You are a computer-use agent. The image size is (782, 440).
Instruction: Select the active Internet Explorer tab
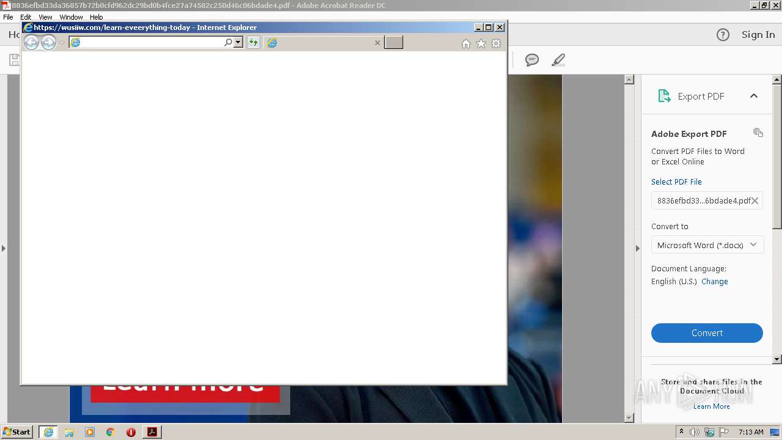pyautogui.click(x=324, y=42)
